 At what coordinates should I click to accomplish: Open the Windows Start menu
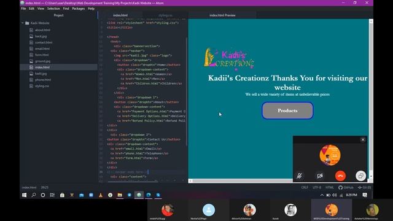tap(25, 195)
